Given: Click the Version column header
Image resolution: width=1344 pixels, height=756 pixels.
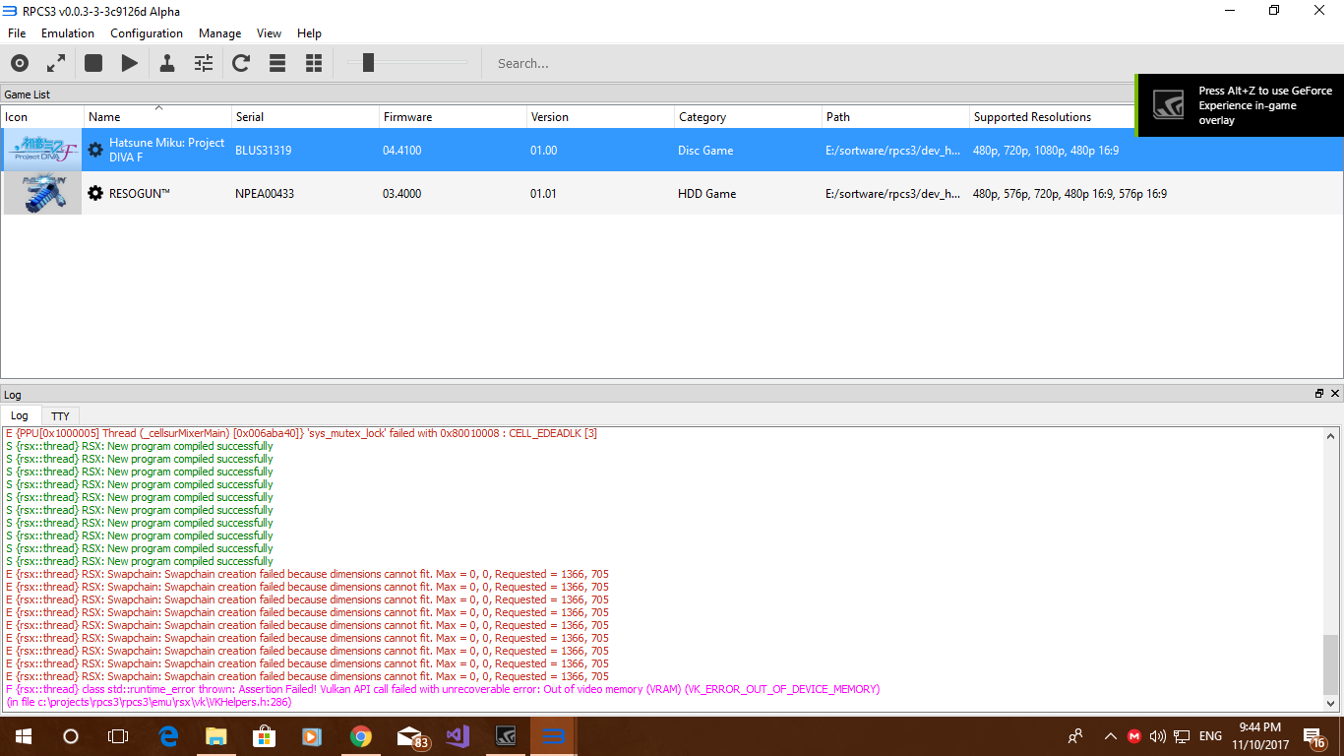Looking at the screenshot, I should (x=600, y=116).
